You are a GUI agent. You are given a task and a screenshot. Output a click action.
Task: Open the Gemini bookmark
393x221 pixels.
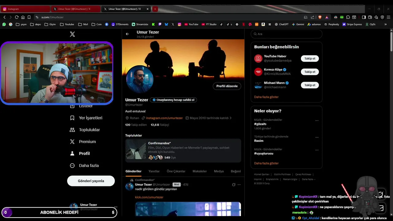(298, 24)
